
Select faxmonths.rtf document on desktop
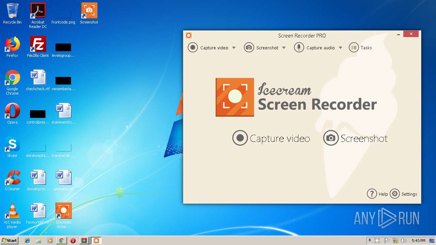pyautogui.click(x=38, y=214)
